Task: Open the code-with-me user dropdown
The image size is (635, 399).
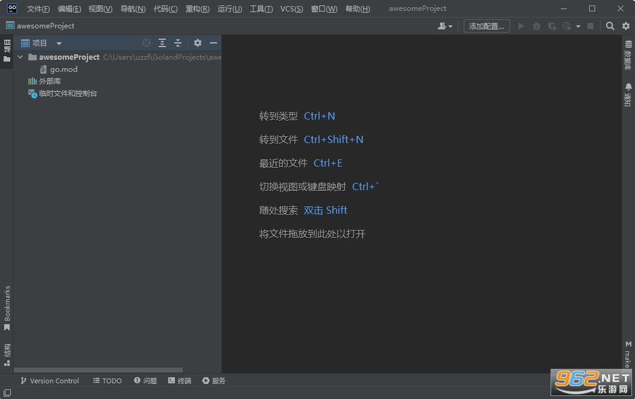Action: 445,26
